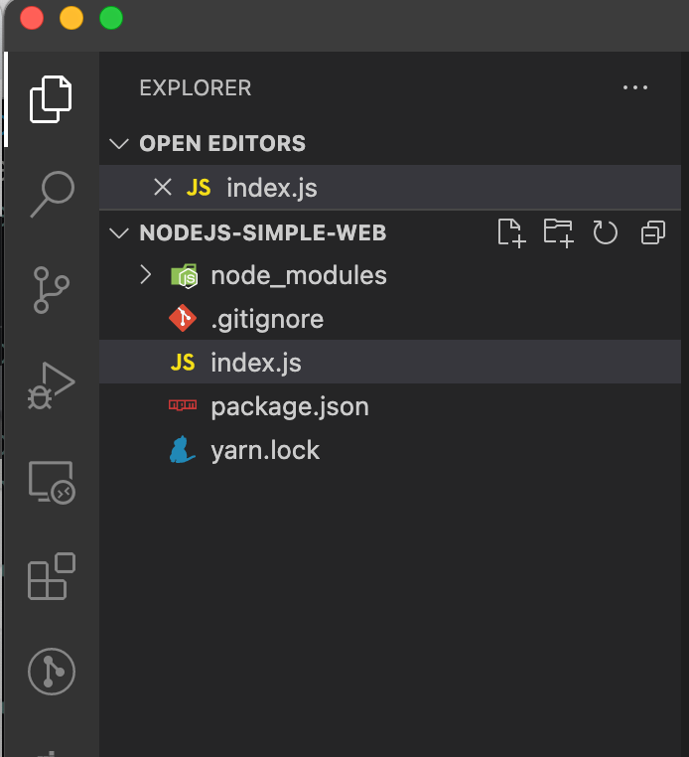
Task: Expand the node_modules folder
Action: pos(146,275)
